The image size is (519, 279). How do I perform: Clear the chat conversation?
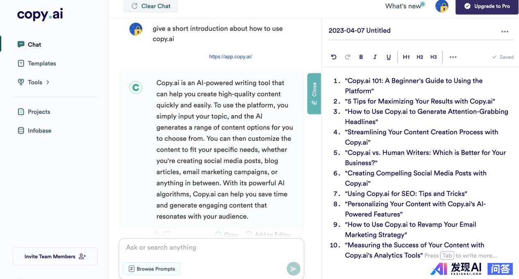[x=151, y=6]
